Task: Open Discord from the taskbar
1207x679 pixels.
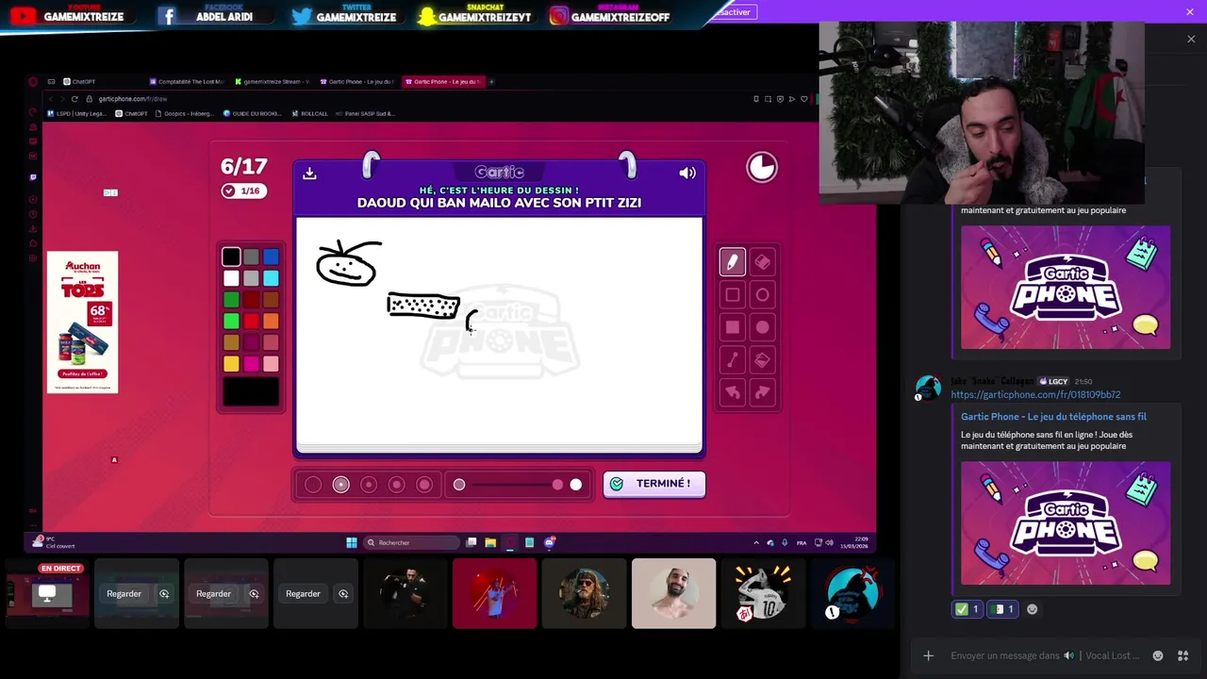Action: (x=549, y=542)
